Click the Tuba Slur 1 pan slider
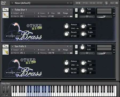Viewport: 120px width, 97px height. click(87, 17)
